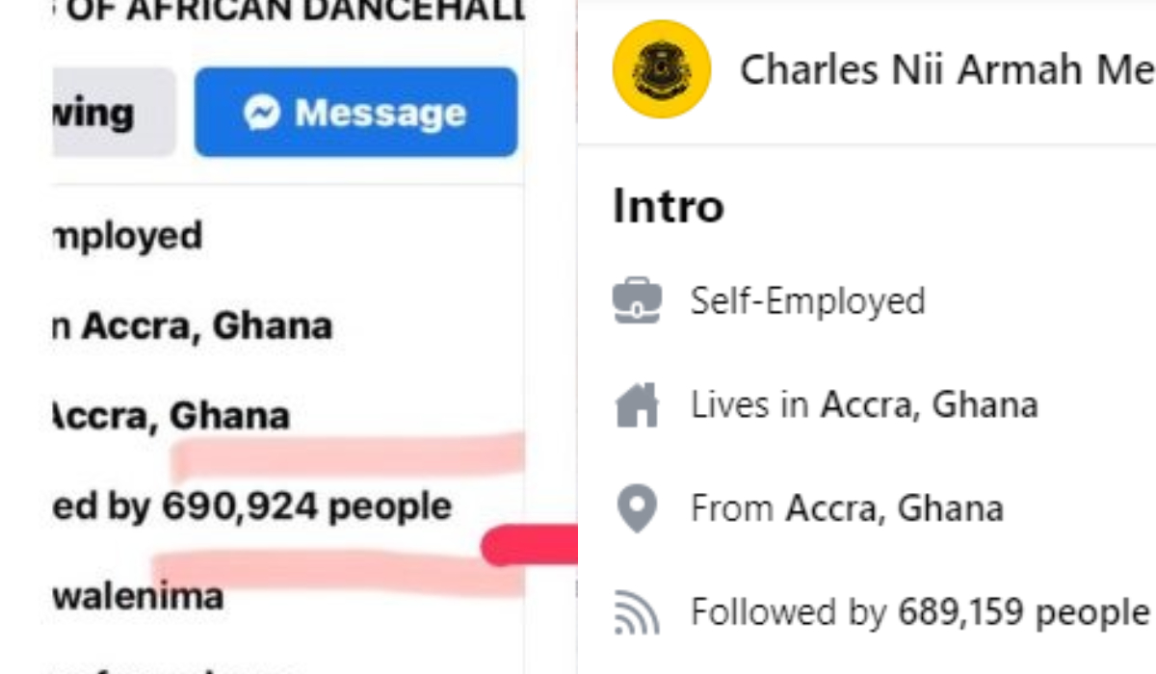The height and width of the screenshot is (674, 1156).
Task: Click the Message button's text label
Action: (x=380, y=113)
